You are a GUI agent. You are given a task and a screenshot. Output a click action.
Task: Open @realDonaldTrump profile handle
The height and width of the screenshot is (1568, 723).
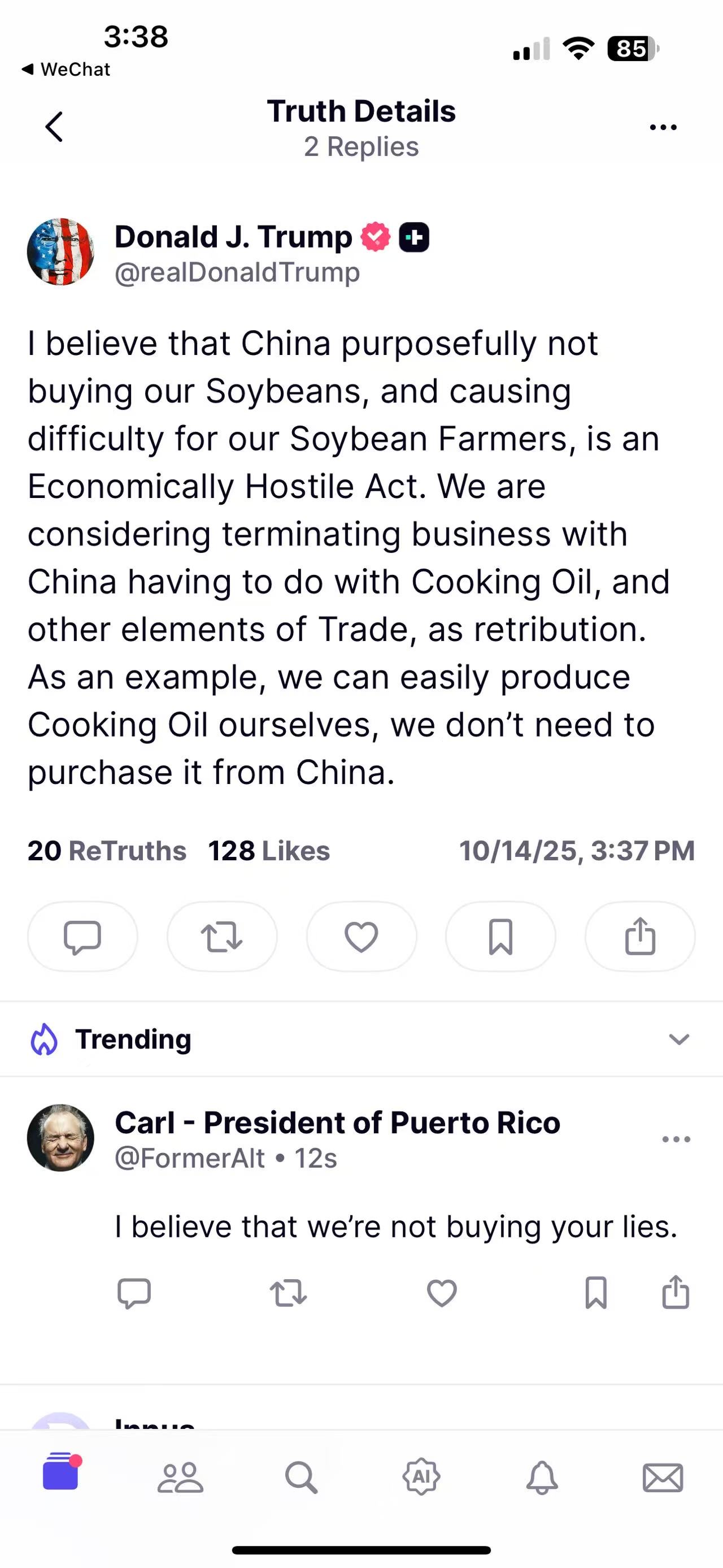[x=237, y=272]
